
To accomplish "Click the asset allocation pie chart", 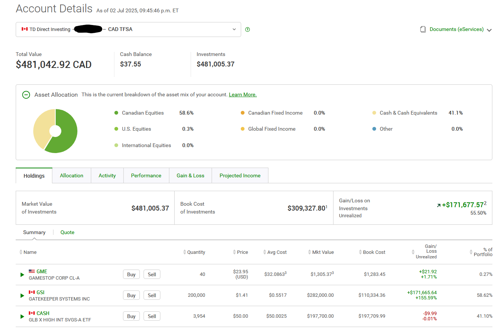I will [55, 131].
